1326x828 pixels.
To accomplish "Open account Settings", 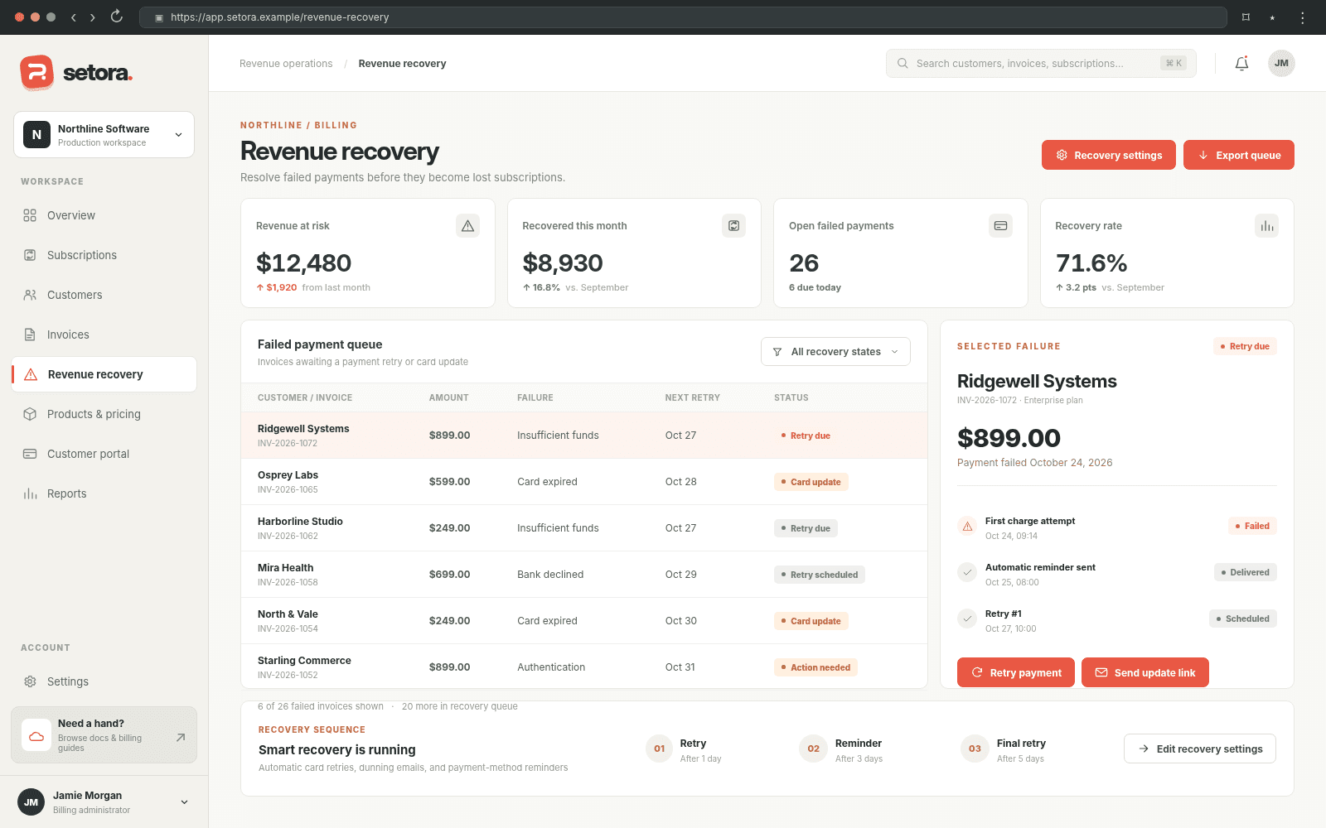I will 104,681.
